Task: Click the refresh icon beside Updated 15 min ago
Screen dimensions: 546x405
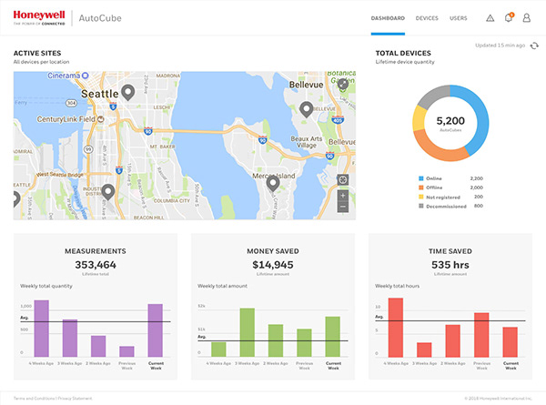Action: coord(534,46)
